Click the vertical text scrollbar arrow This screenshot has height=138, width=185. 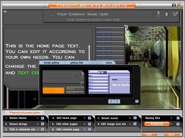click(x=89, y=46)
